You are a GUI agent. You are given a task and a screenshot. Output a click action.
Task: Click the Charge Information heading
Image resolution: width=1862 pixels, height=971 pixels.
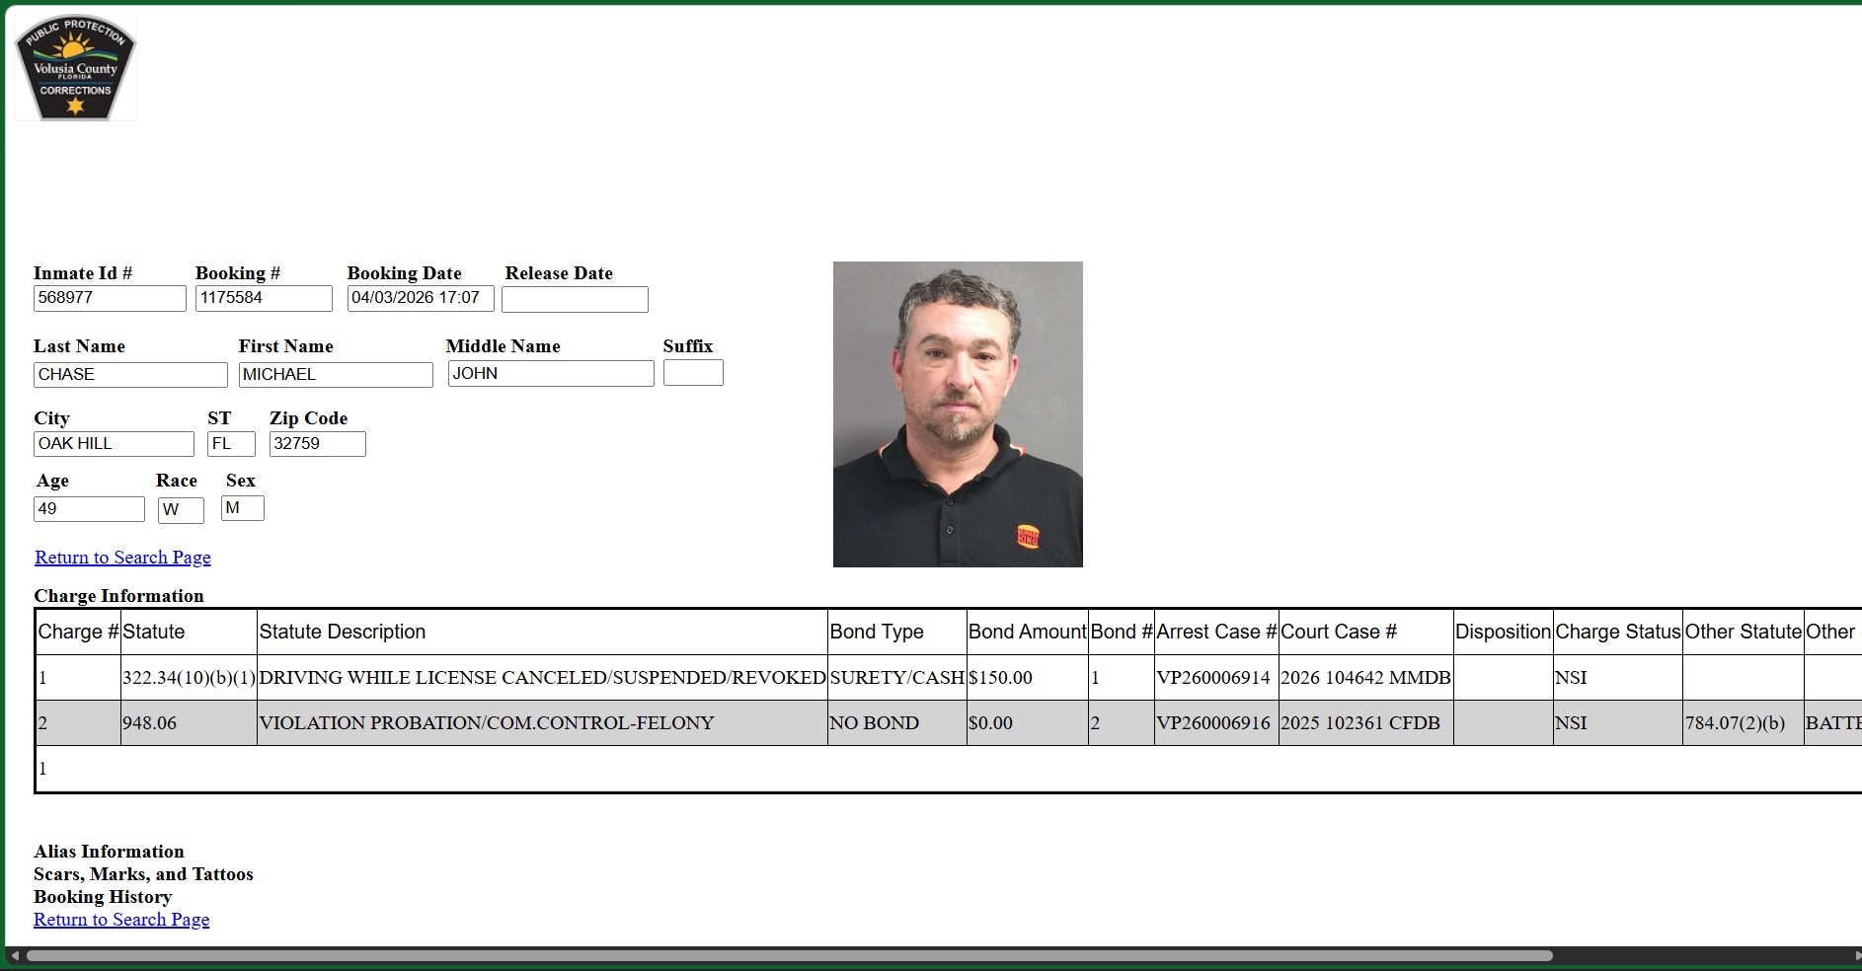[x=118, y=596]
